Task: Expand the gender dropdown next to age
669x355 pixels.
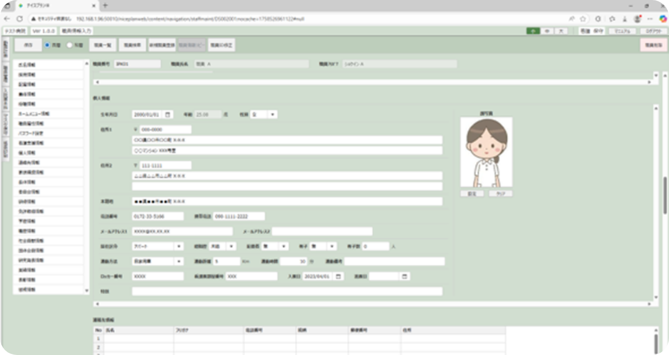Action: (264, 114)
